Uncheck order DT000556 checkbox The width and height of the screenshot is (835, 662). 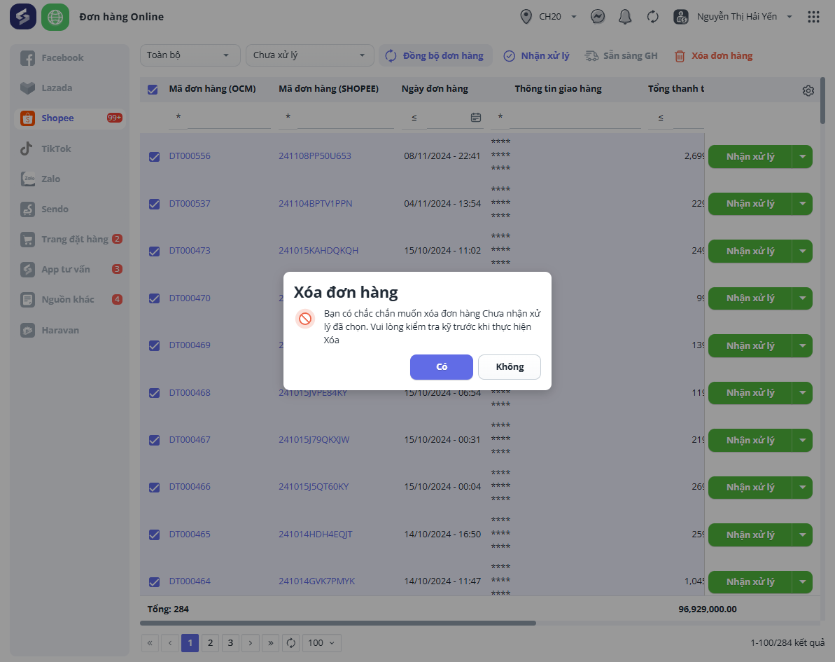click(155, 157)
